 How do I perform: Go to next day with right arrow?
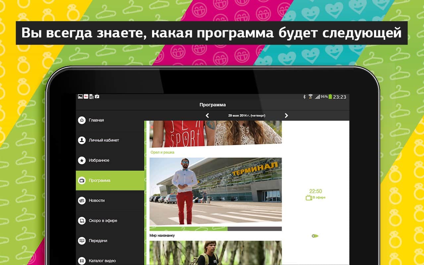286,116
